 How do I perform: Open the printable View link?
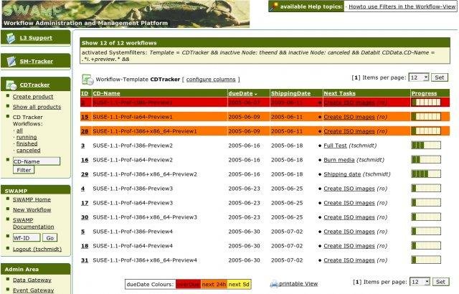[298, 284]
